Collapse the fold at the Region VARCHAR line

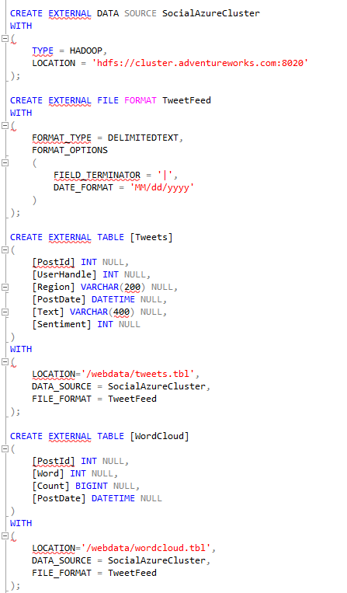5,287
